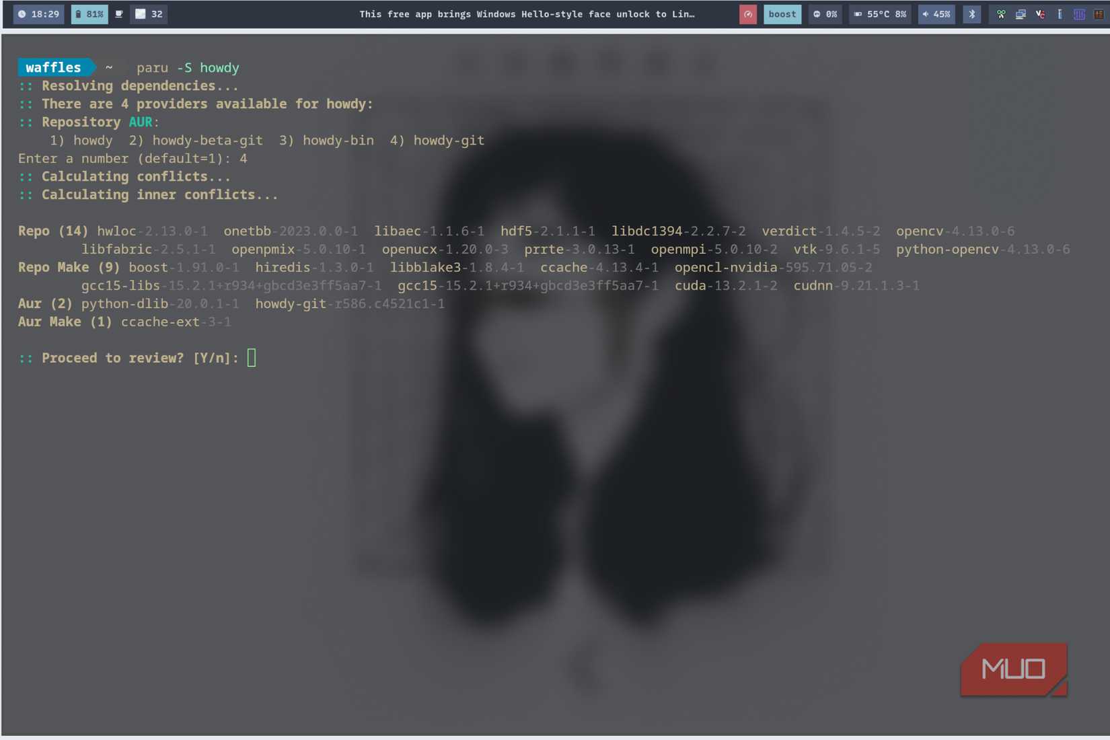Click the libfabric-2.5.1-1 package entry

pyautogui.click(x=149, y=250)
